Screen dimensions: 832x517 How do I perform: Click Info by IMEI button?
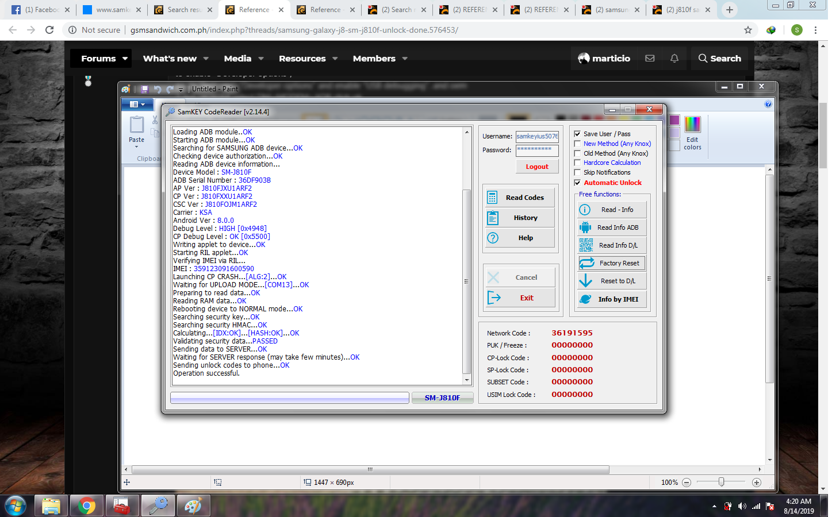click(612, 299)
